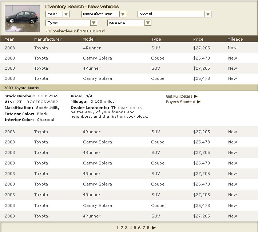Click arrow icon beside Buyer's Shortcut
The image size is (258, 232).
tap(199, 102)
